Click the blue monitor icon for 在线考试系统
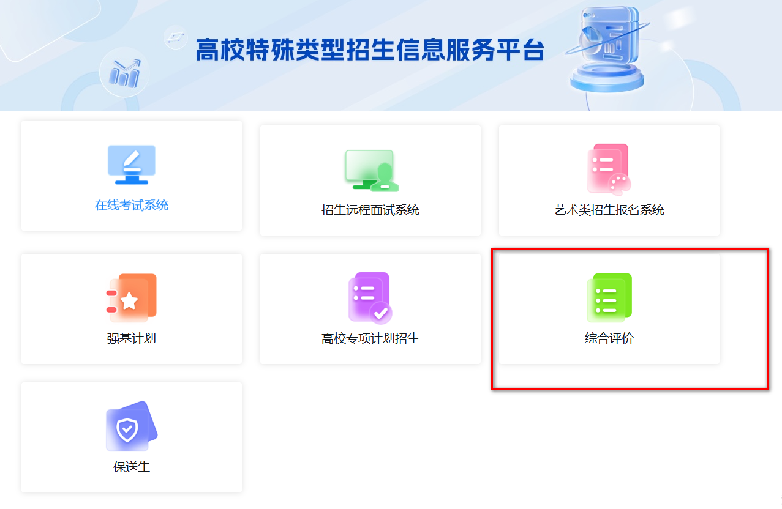This screenshot has width=782, height=509. click(131, 165)
